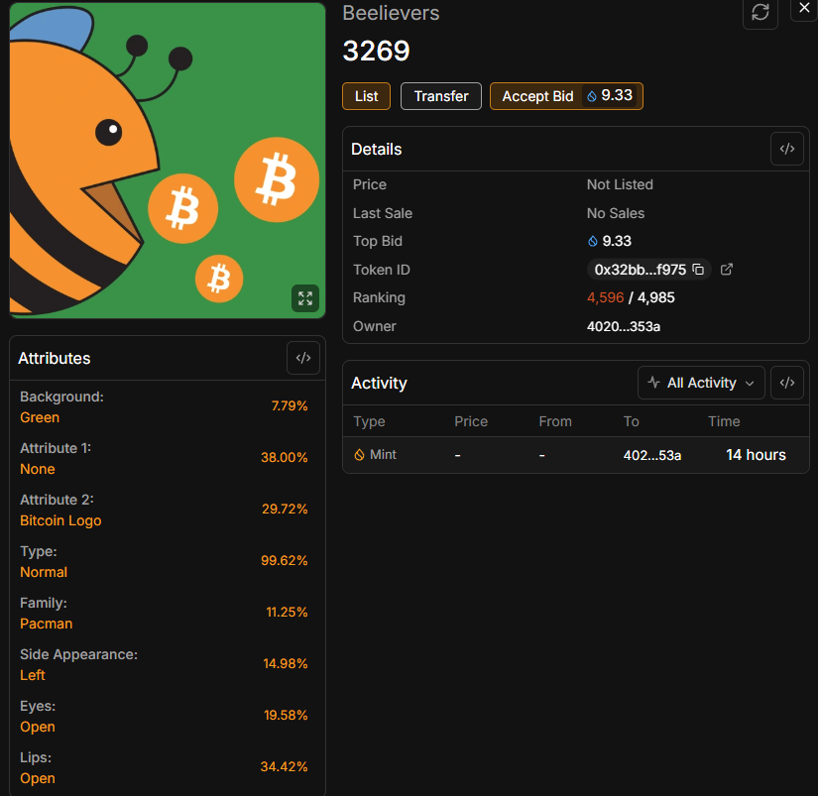This screenshot has height=796, width=818.
Task: Open the Attributes panel code view icon
Action: tap(303, 358)
